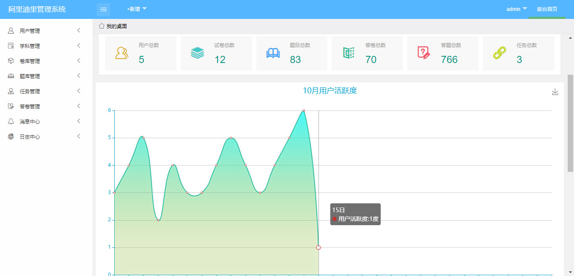
Task: Go to 前台首页 link
Action: click(x=547, y=9)
